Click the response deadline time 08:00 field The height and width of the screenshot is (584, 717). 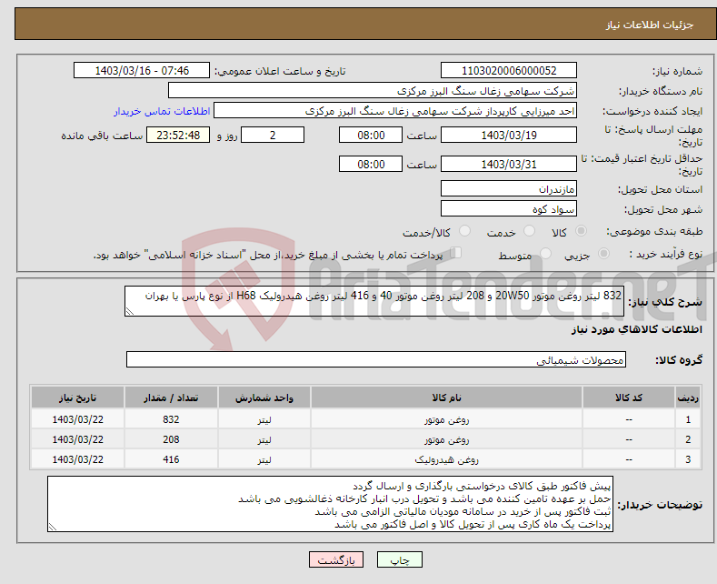pyautogui.click(x=371, y=135)
